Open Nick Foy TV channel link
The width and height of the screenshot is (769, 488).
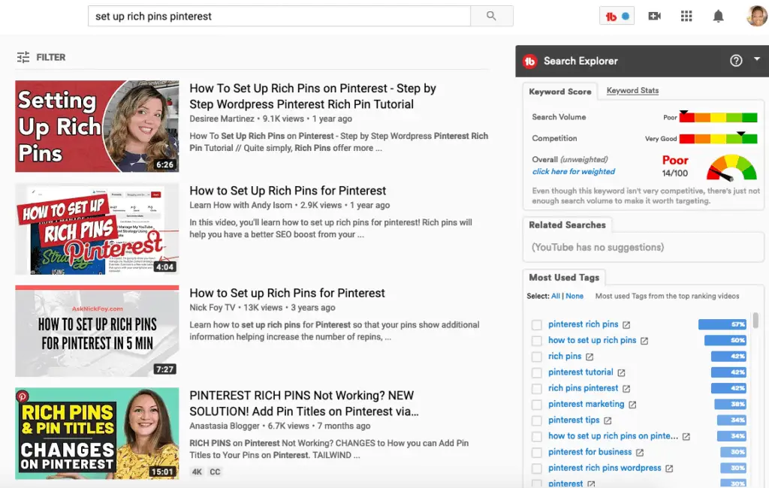[213, 308]
